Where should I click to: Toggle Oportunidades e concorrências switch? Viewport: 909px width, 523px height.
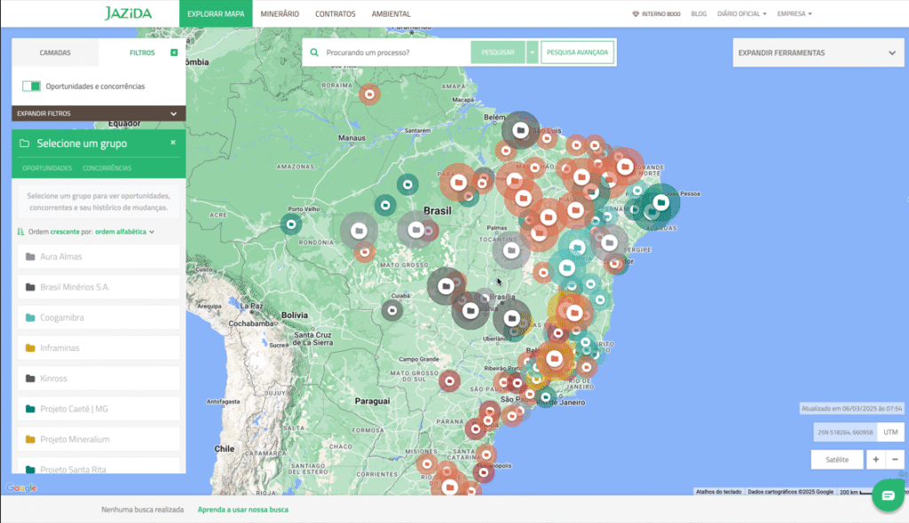coord(31,86)
